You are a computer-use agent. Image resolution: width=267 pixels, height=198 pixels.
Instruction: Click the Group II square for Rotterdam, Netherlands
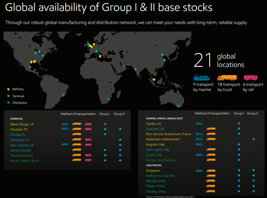[254, 139]
